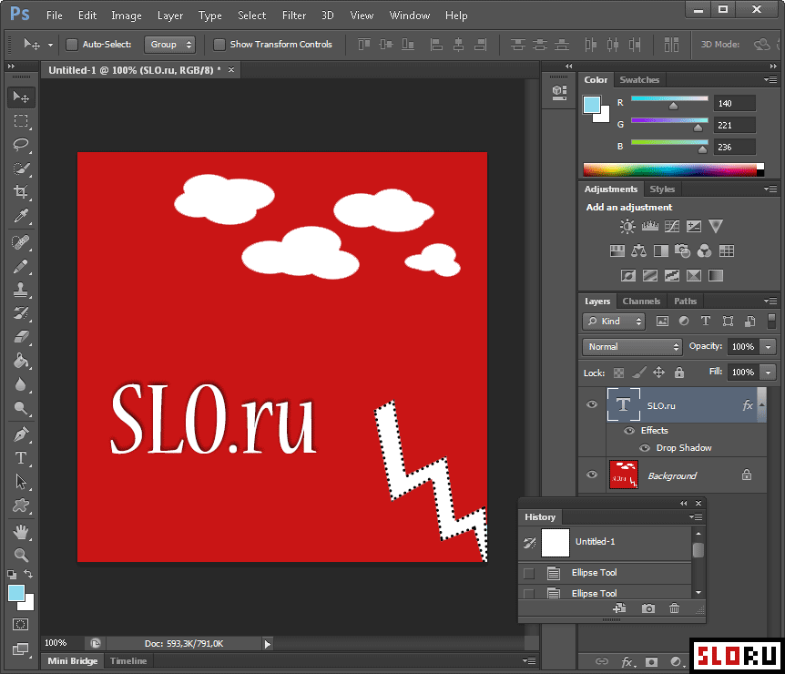Select the Crop tool
Image resolution: width=785 pixels, height=674 pixels.
[21, 192]
